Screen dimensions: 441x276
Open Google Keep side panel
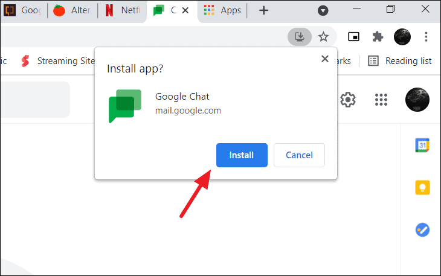tap(422, 187)
